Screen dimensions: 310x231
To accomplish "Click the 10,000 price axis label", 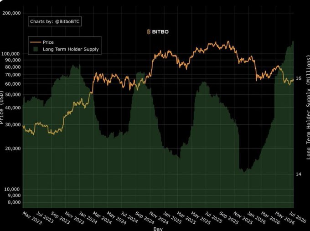I will point(12,189).
